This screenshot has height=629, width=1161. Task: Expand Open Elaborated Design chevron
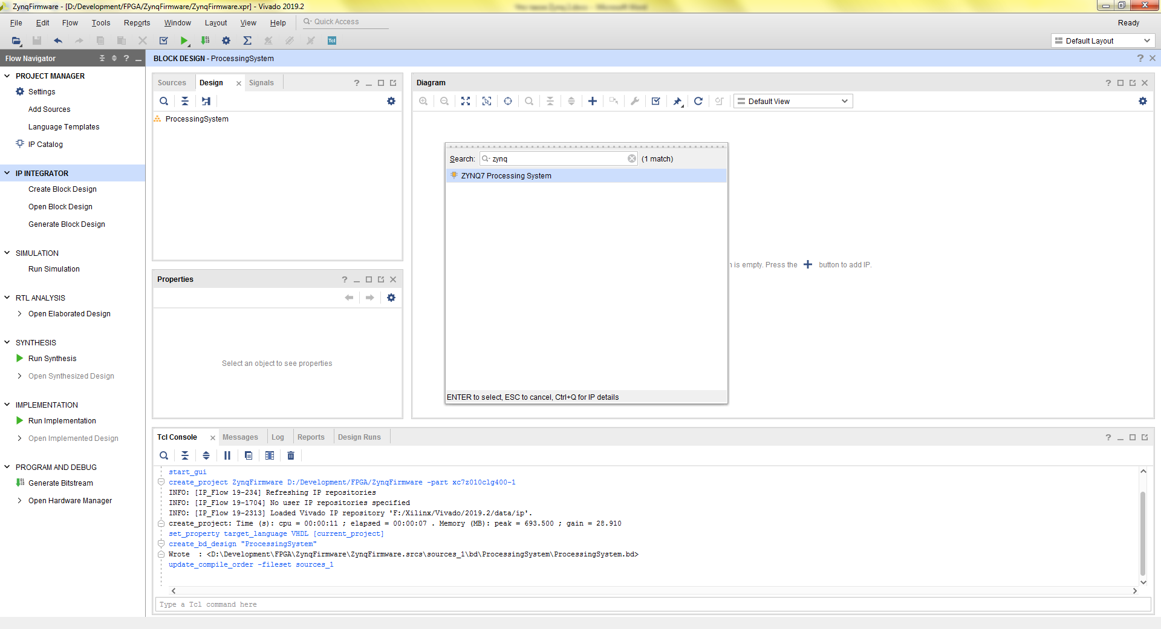coord(19,313)
